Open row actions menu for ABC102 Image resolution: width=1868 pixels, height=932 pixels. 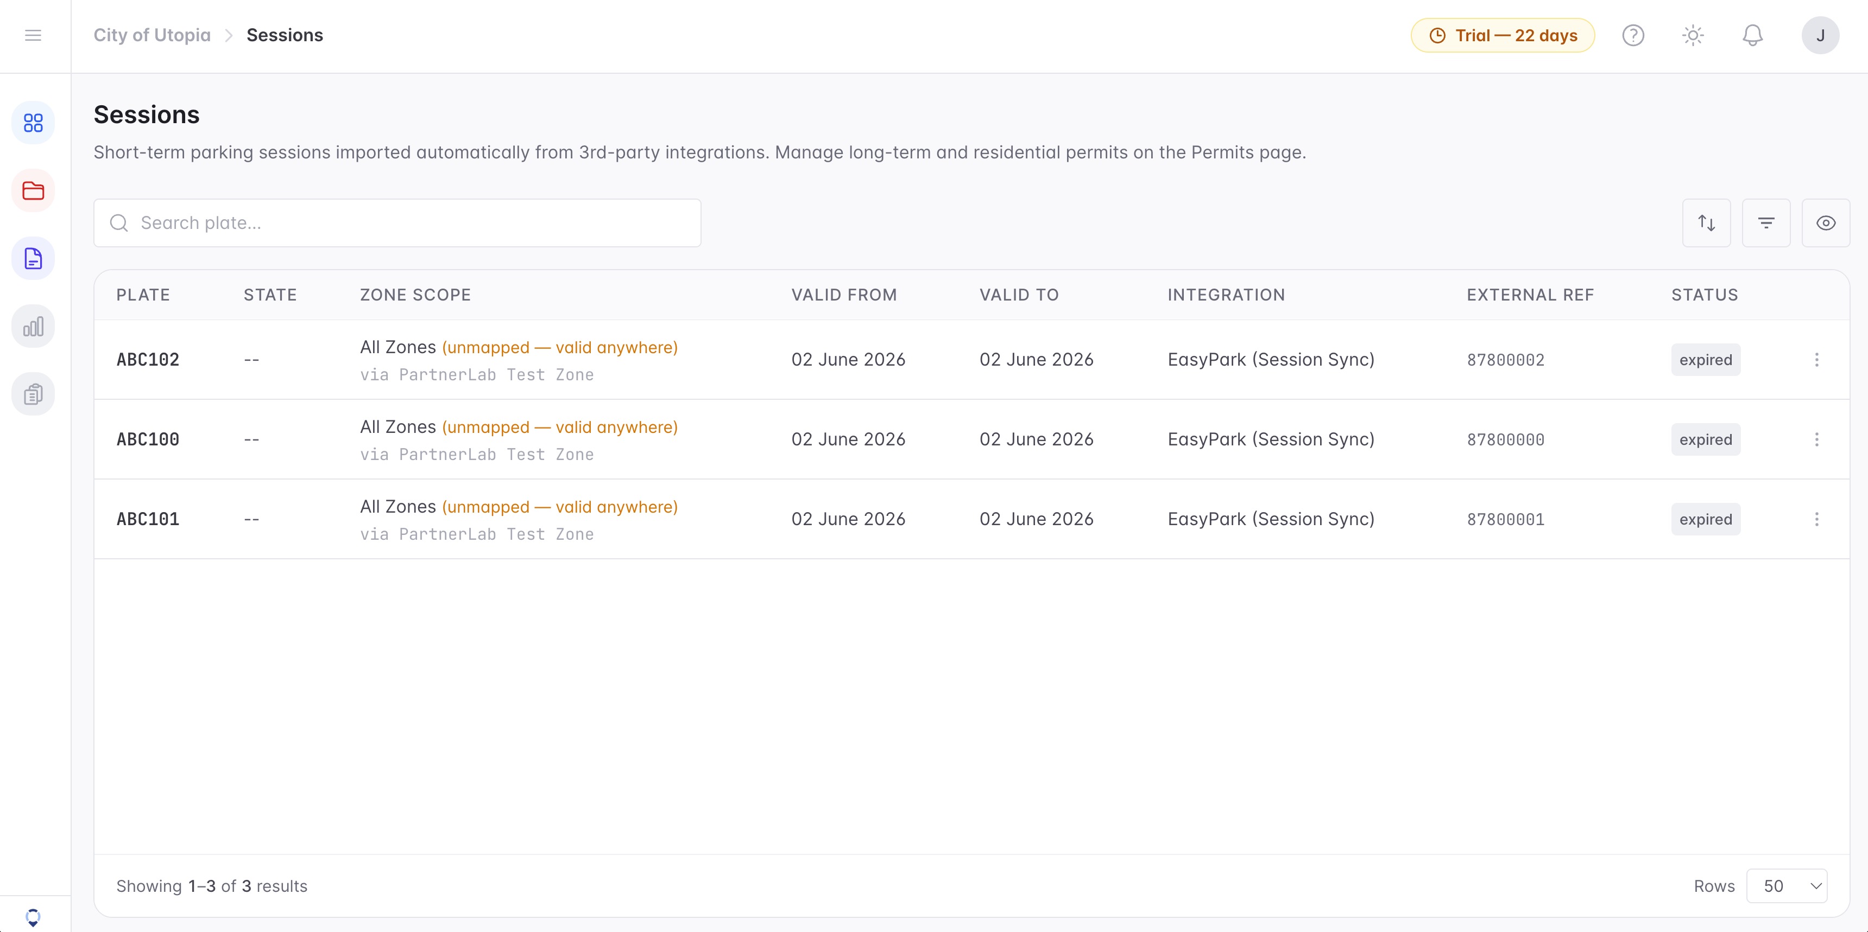click(x=1816, y=360)
